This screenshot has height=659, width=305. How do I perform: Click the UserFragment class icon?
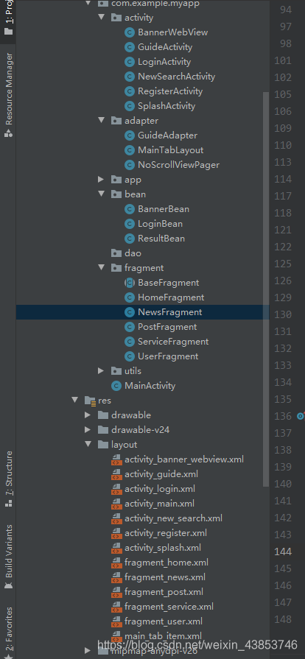pyautogui.click(x=130, y=356)
